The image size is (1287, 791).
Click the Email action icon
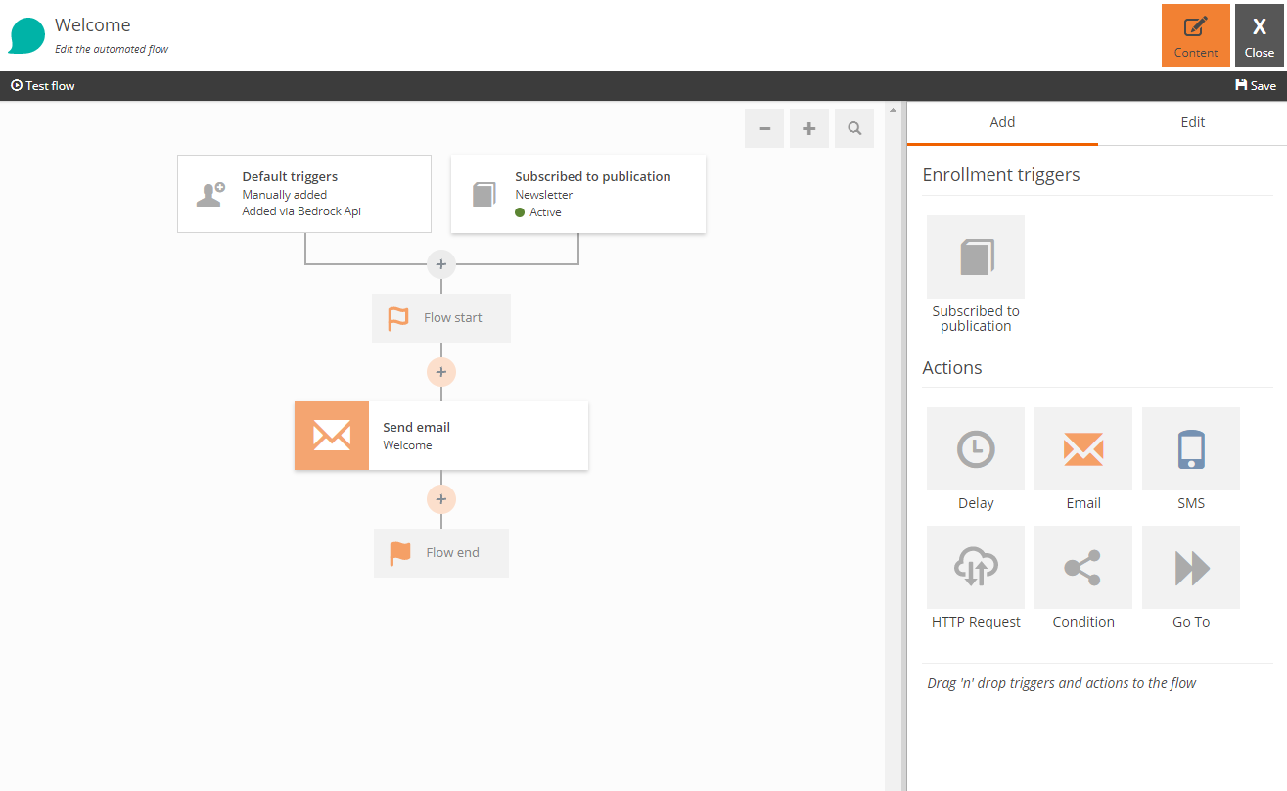[x=1082, y=449]
